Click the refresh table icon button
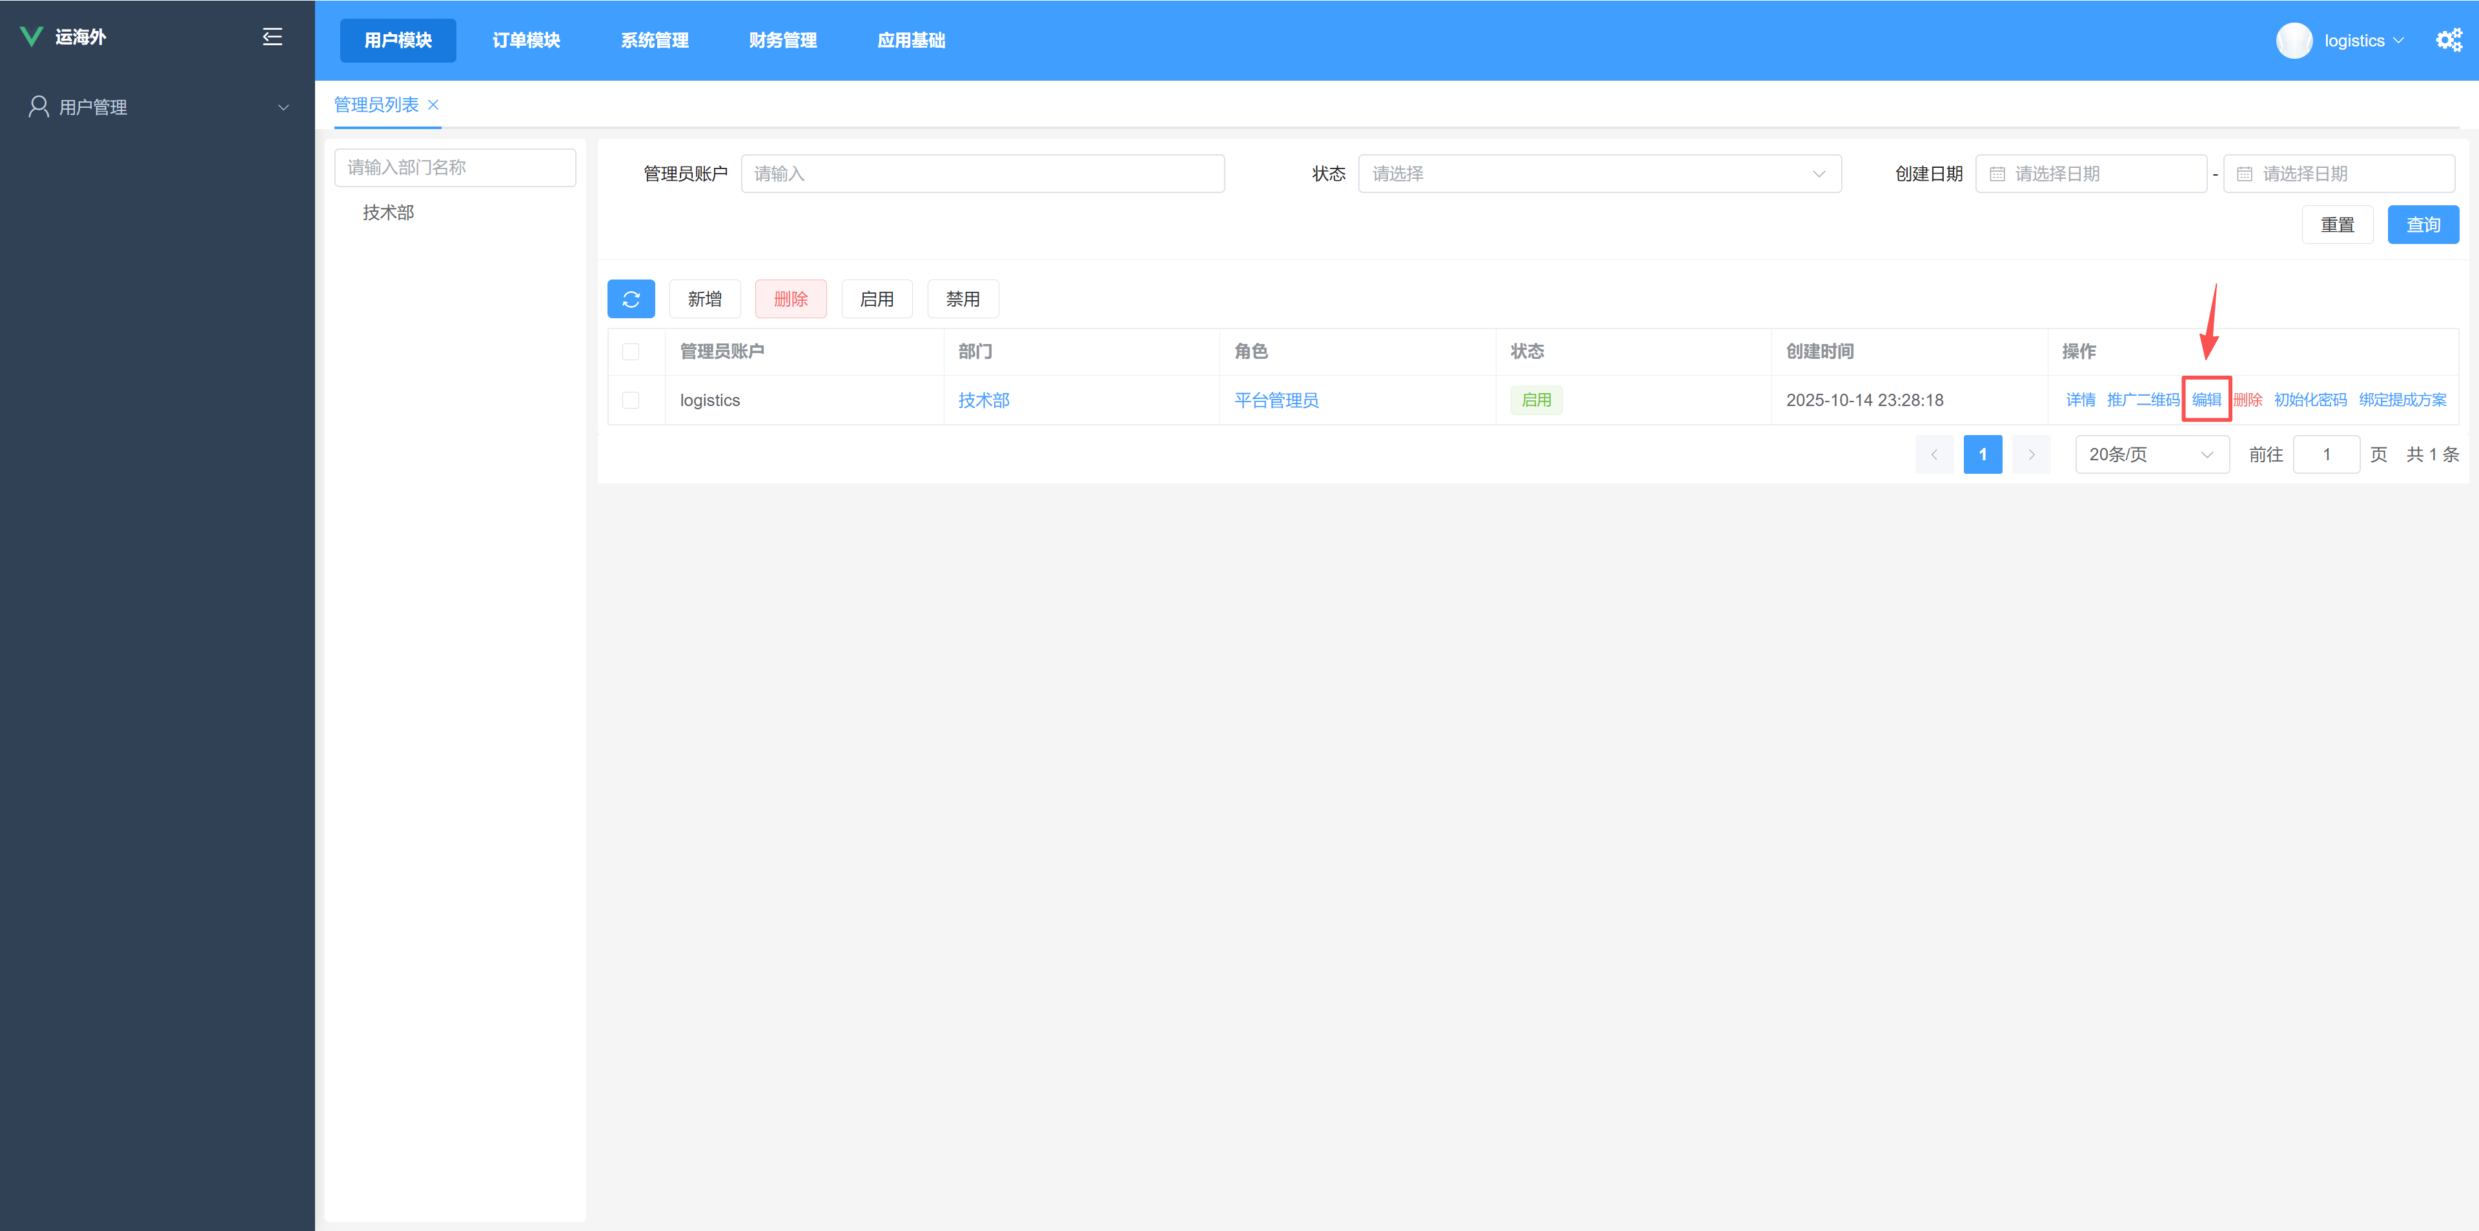 coord(630,300)
